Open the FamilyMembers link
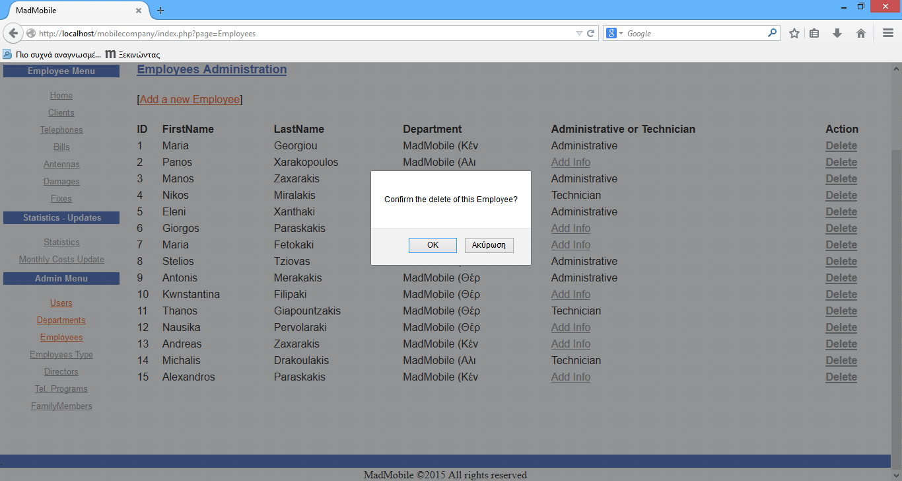Viewport: 902px width, 481px height. click(x=61, y=406)
